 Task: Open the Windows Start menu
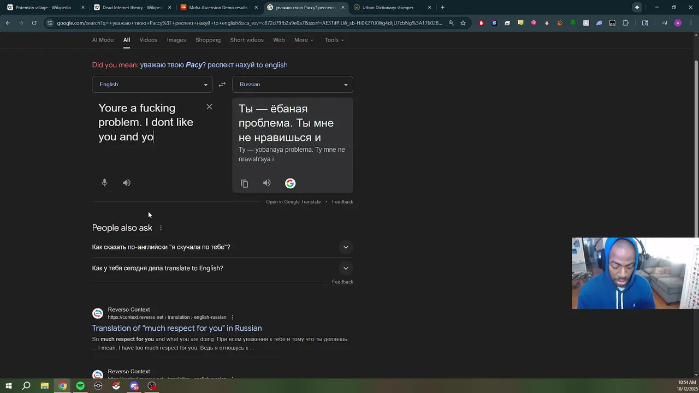coord(9,386)
